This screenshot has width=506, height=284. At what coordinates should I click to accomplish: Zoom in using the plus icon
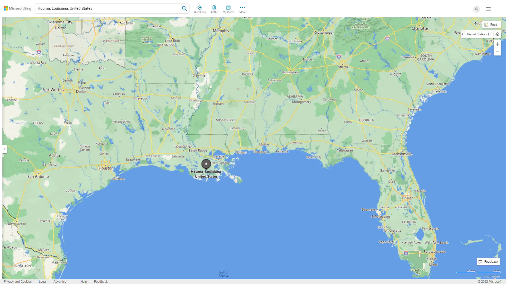tap(498, 44)
